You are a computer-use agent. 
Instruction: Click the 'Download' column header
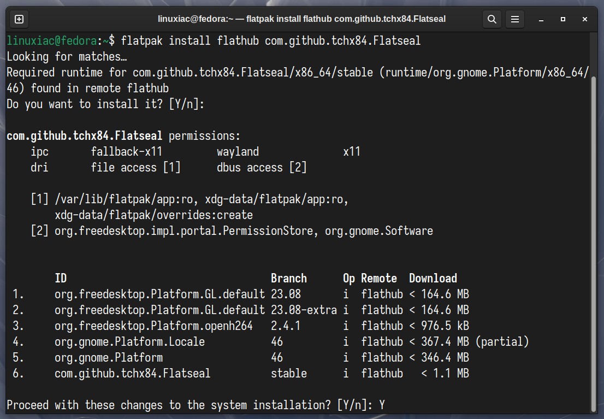(x=433, y=278)
